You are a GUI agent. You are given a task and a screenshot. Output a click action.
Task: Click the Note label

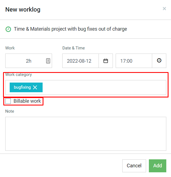(10, 111)
